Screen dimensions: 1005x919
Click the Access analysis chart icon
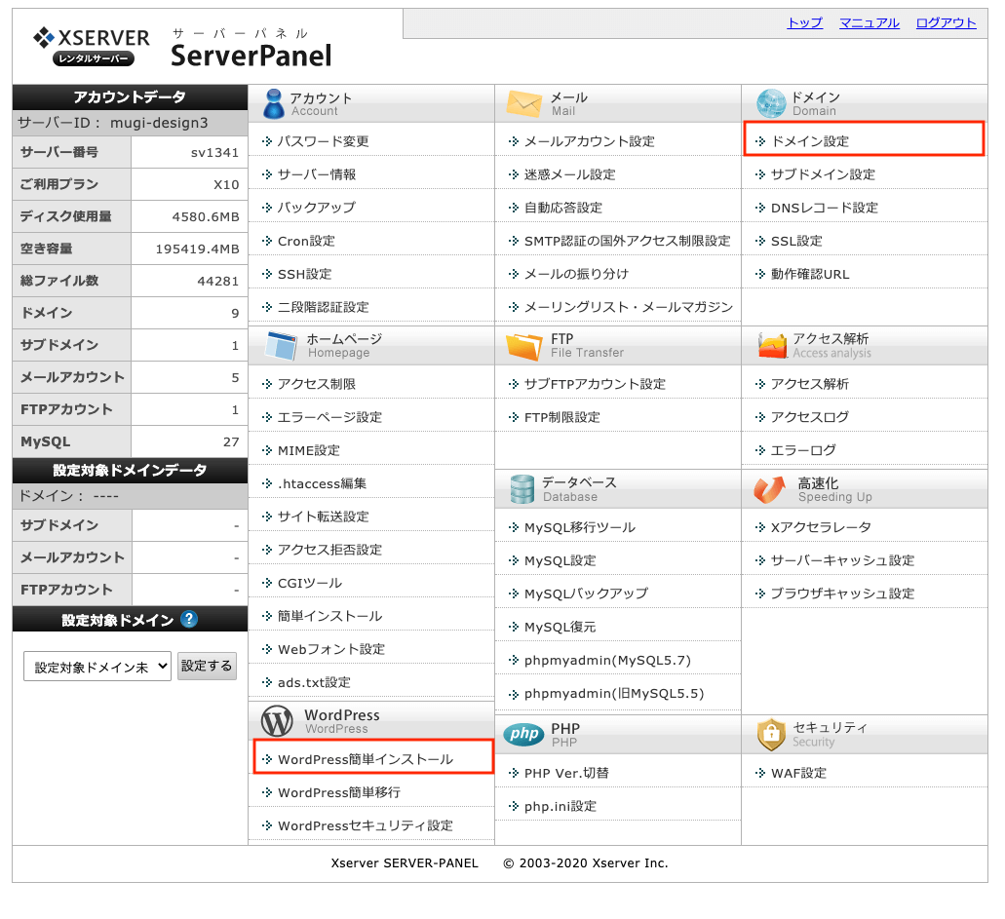[x=772, y=345]
